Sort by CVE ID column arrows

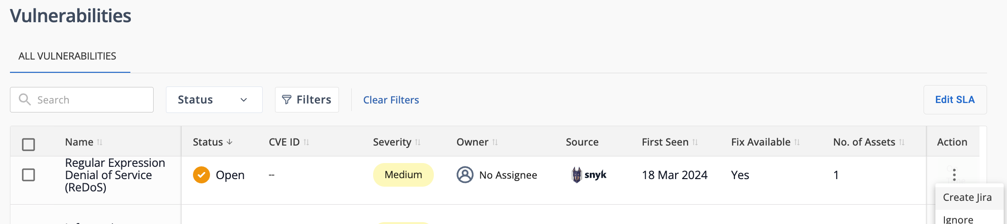pyautogui.click(x=306, y=142)
